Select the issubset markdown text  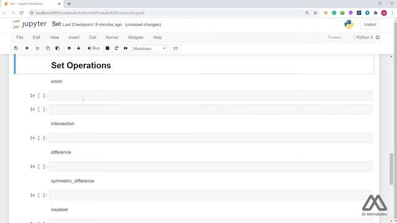[60, 209]
